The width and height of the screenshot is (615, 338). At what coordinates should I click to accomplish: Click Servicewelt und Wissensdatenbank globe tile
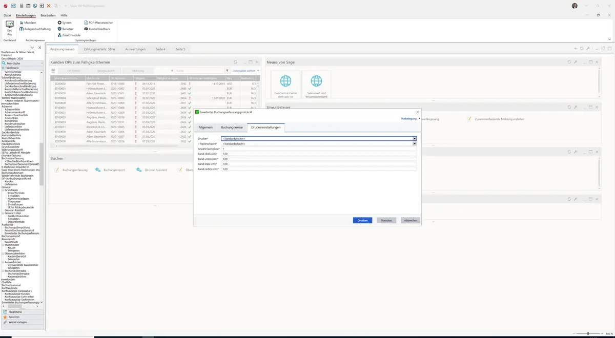(x=317, y=85)
